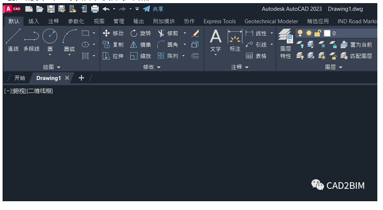The image size is (383, 210).
Task: Open the Insert (插入) ribbon tab
Action: [34, 22]
